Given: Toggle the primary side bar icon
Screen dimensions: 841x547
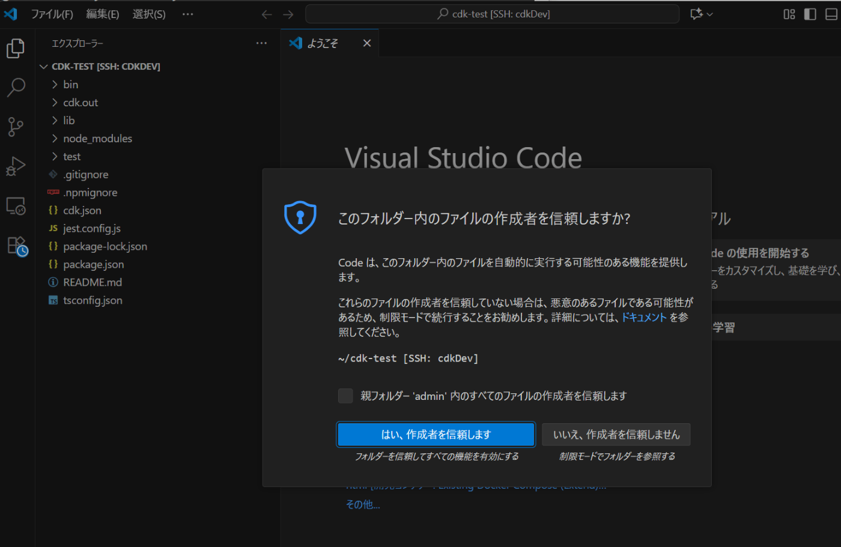Looking at the screenshot, I should [810, 14].
